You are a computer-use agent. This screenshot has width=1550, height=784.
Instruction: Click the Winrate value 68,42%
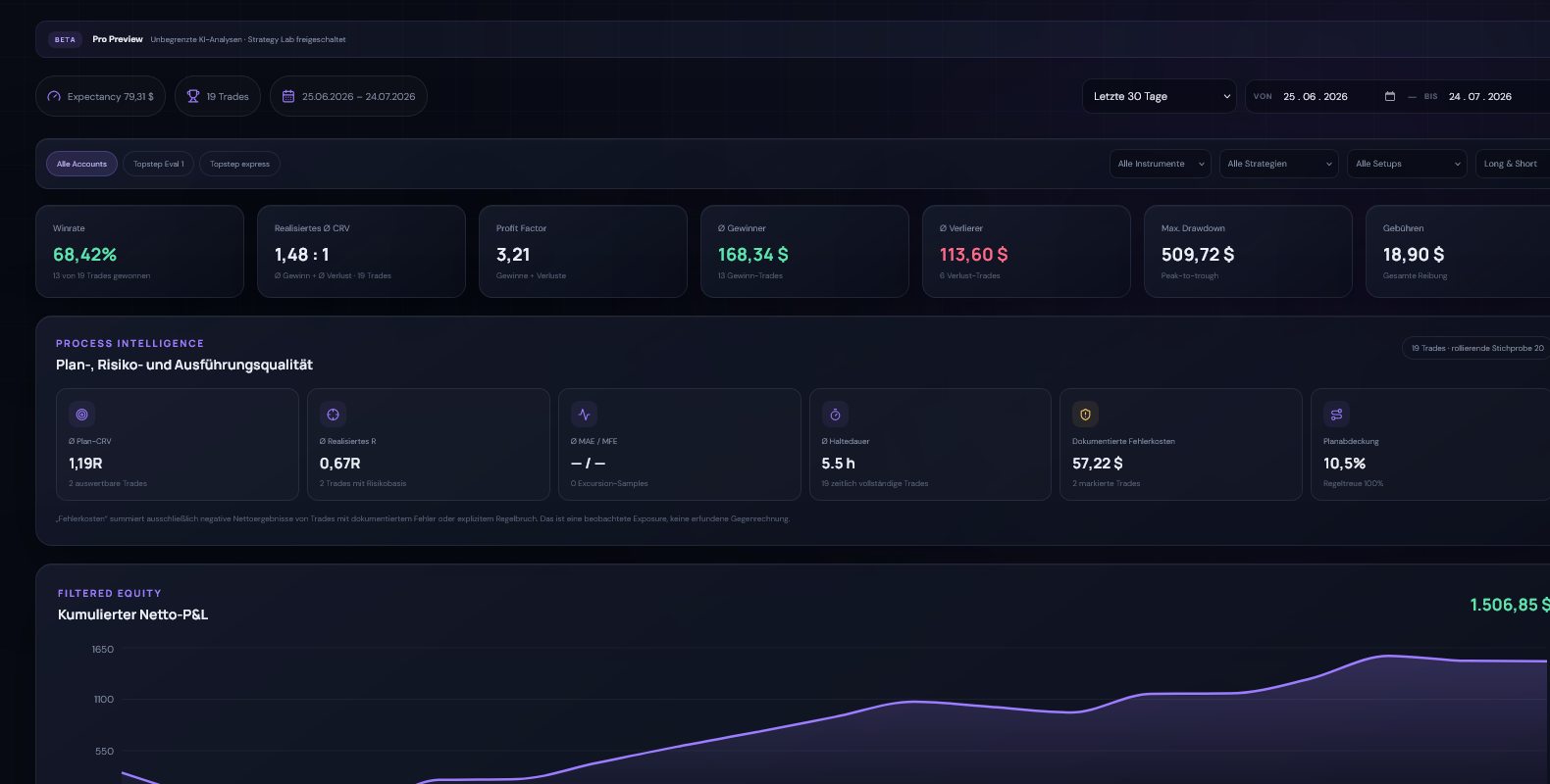(84, 255)
